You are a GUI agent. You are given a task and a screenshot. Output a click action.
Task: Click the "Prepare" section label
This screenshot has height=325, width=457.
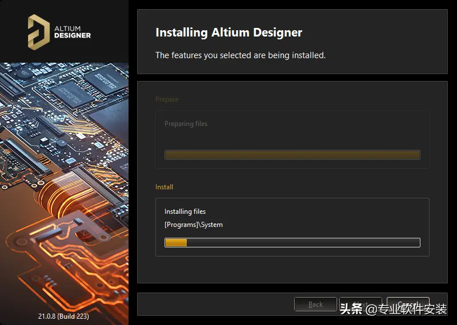pyautogui.click(x=167, y=99)
